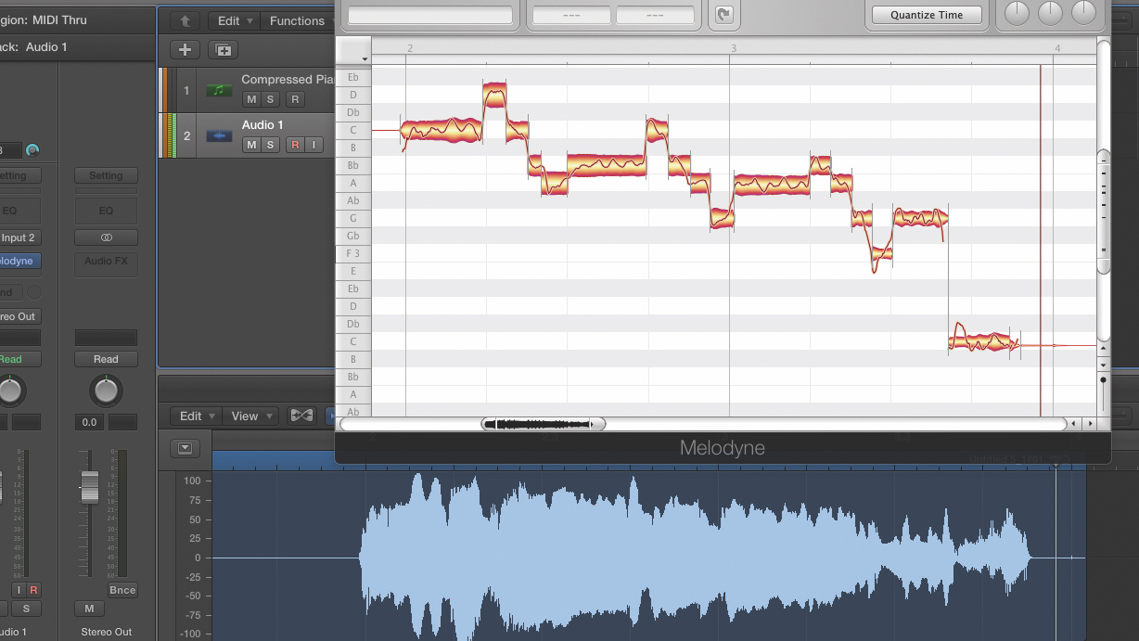This screenshot has width=1139, height=641.
Task: Select the Audio 1 waveform track icon
Action: pyautogui.click(x=220, y=136)
